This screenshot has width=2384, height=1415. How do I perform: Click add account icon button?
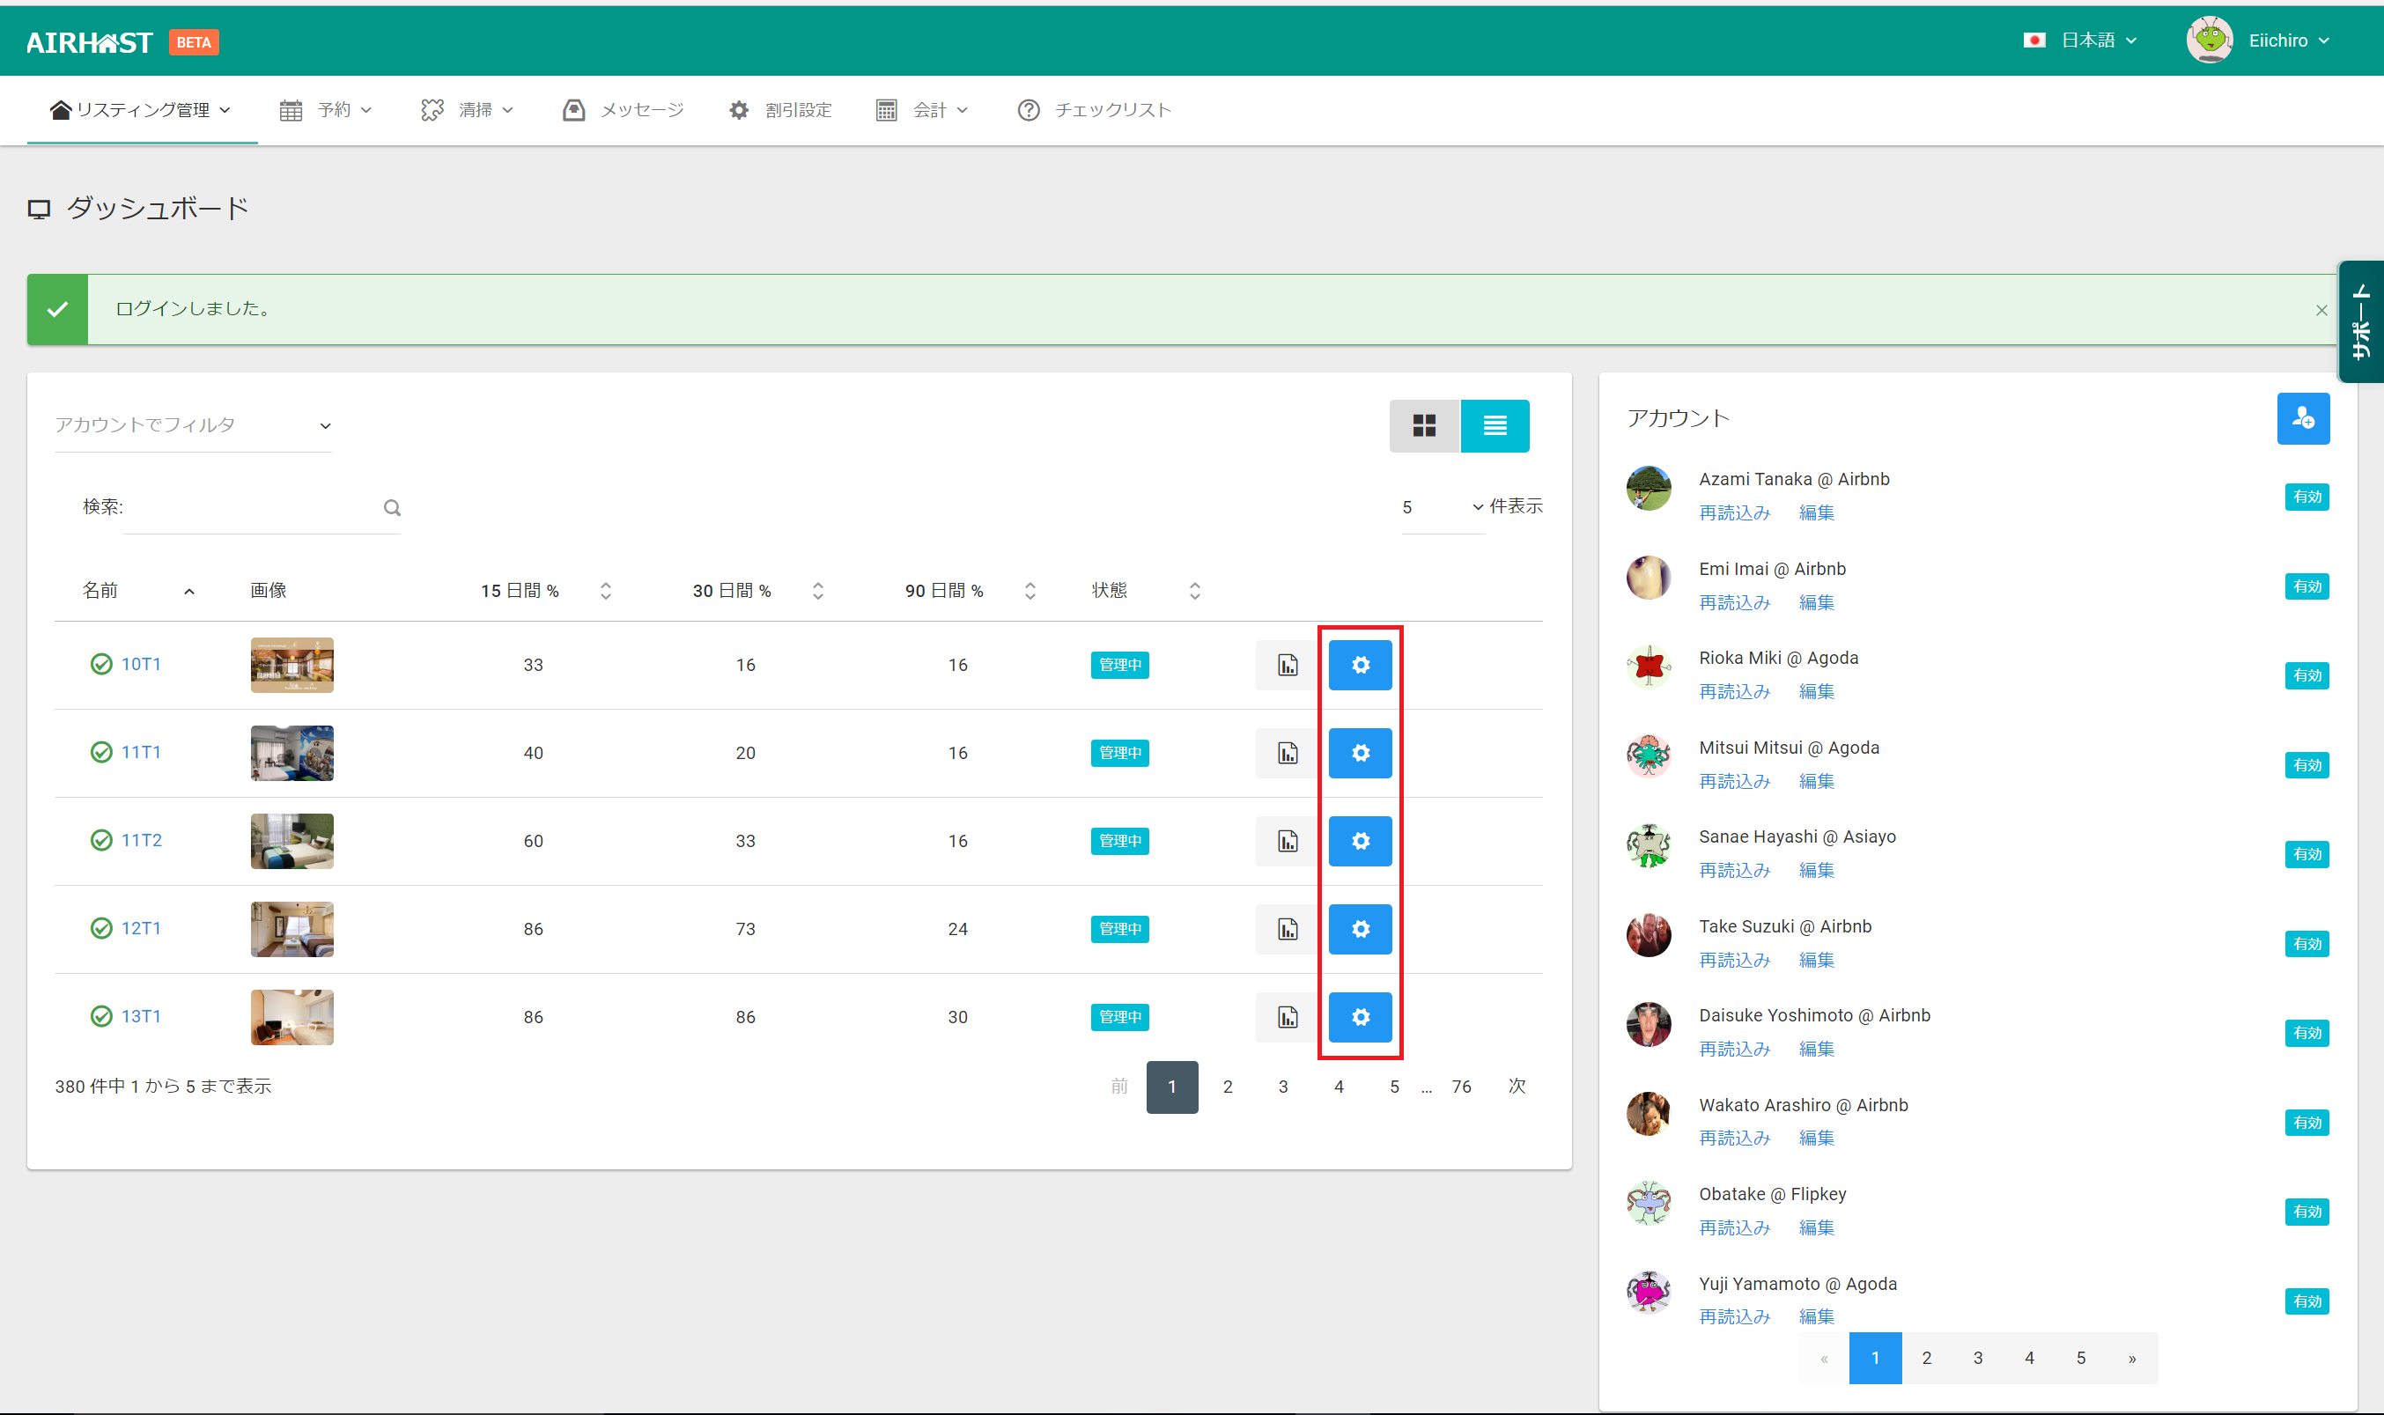point(2302,418)
